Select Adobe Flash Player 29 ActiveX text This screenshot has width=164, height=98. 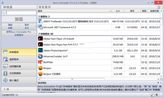coord(59,39)
